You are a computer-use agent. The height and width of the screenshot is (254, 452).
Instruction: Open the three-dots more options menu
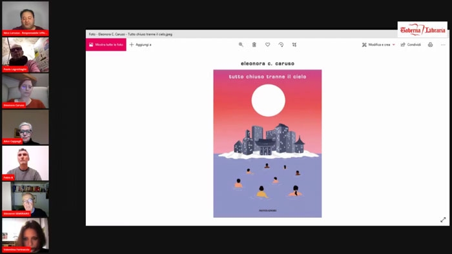(443, 44)
